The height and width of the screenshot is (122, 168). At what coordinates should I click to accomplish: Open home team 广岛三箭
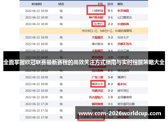coord(97,77)
